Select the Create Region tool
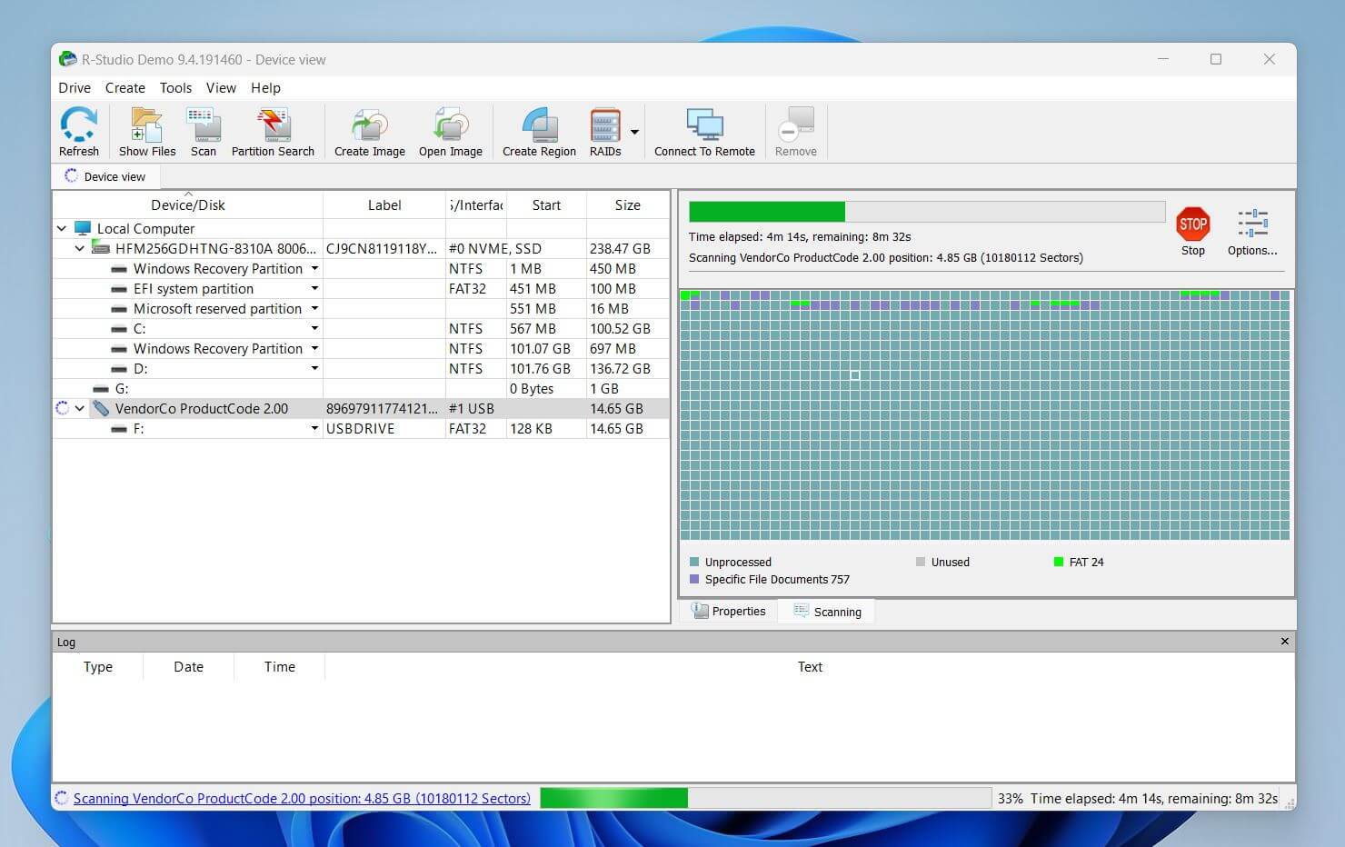This screenshot has height=847, width=1345. (538, 130)
